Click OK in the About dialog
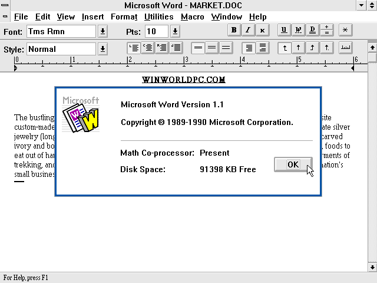 point(293,164)
